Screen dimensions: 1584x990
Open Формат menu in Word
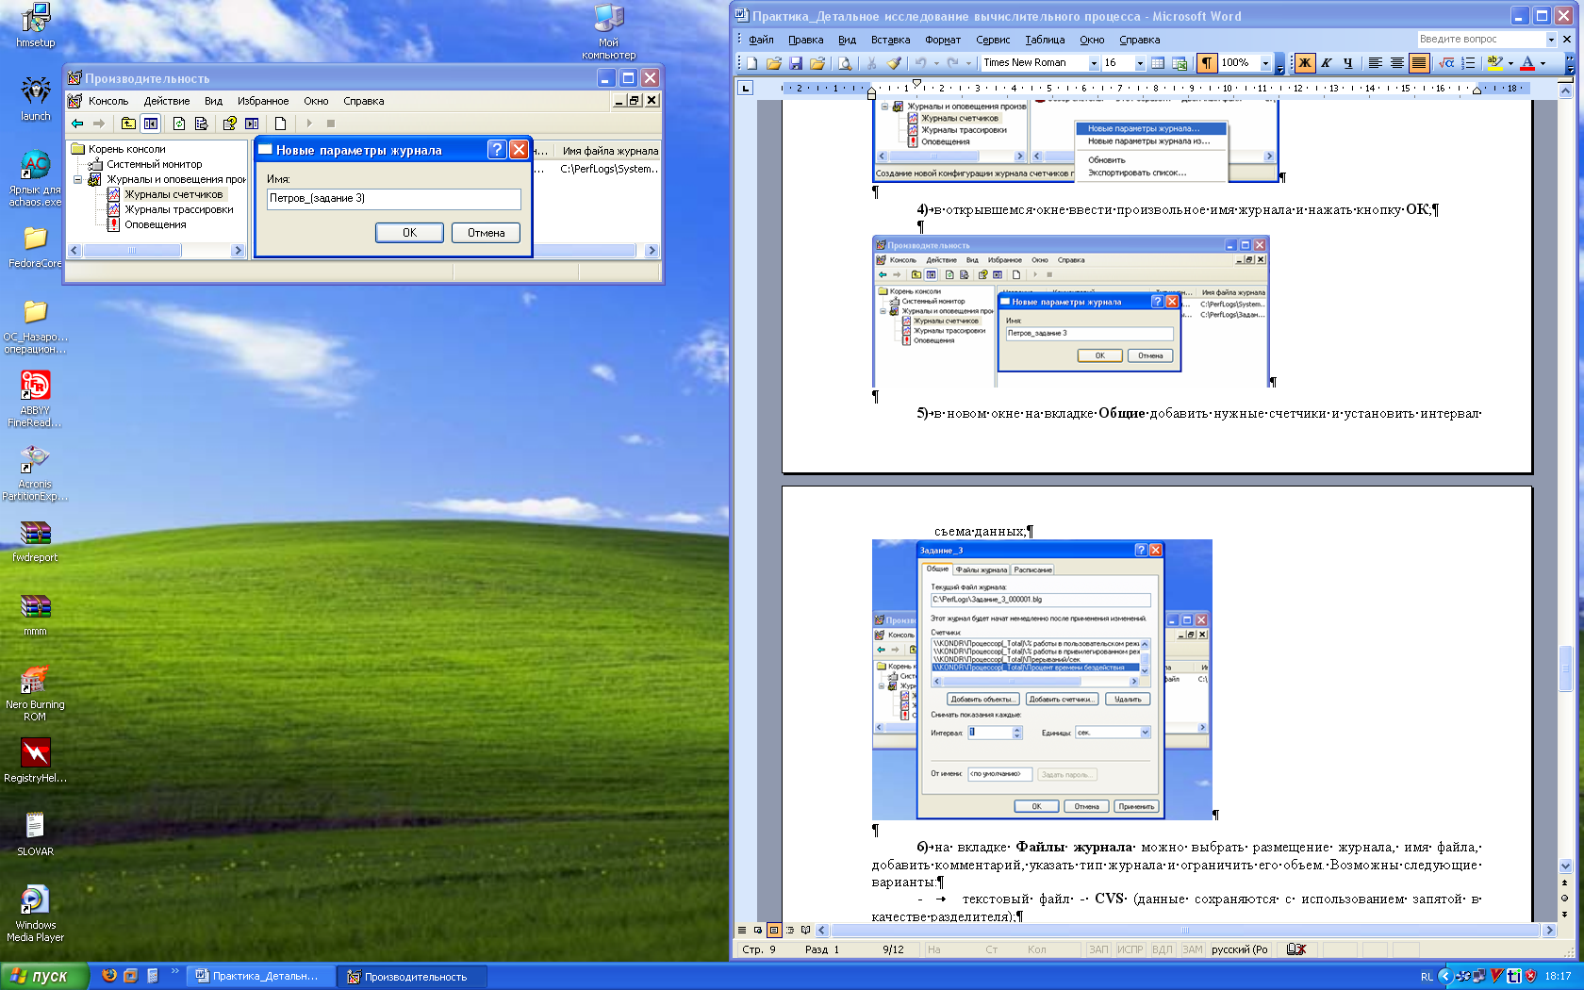coord(943,40)
